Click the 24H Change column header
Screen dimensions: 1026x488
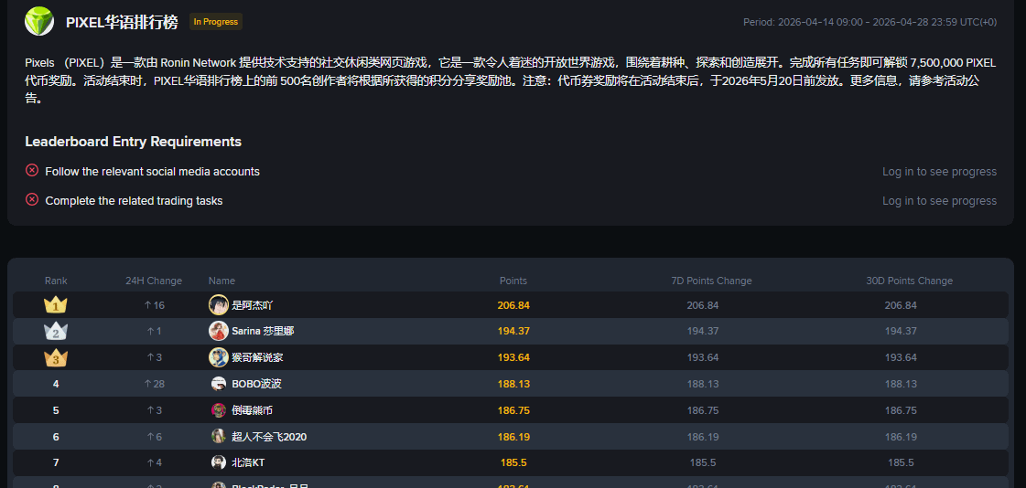(154, 281)
